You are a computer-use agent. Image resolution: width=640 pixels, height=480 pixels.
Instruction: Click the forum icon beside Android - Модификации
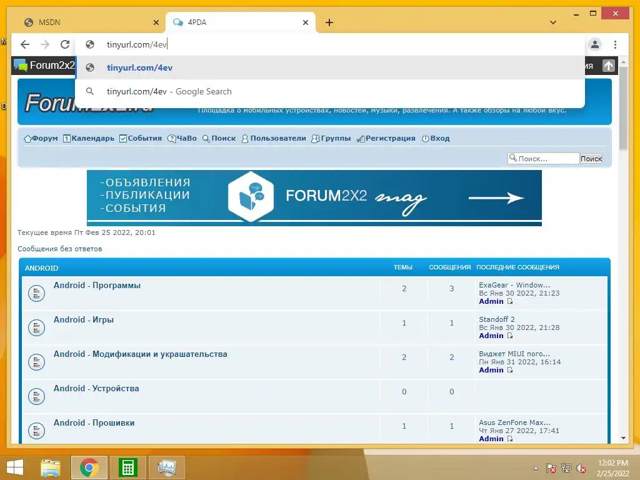36,362
